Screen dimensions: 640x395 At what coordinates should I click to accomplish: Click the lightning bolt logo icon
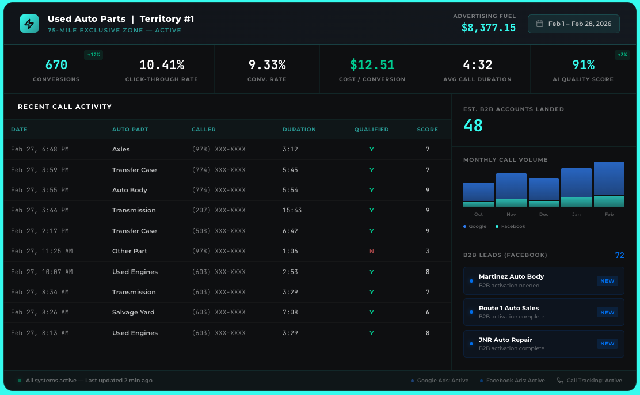coord(29,24)
